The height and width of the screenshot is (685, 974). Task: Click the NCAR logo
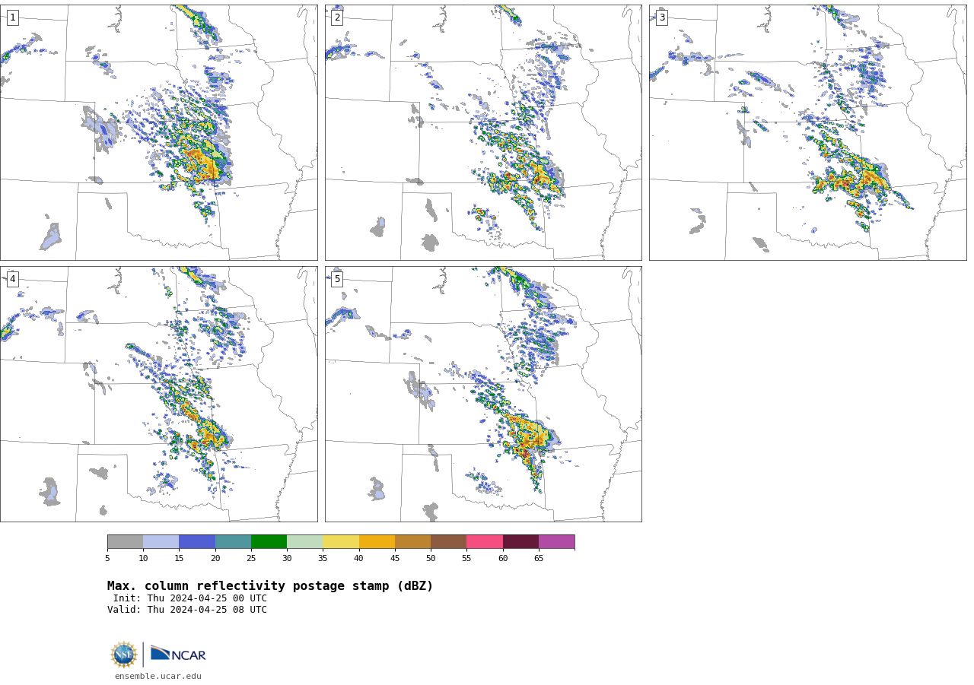coord(178,655)
